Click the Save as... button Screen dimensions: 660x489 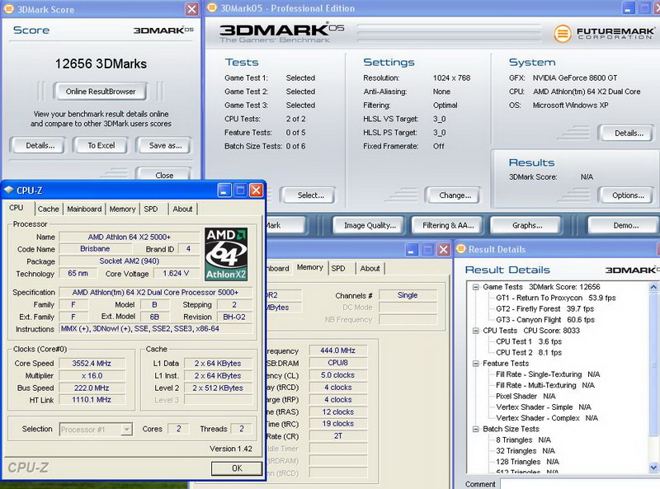click(165, 146)
